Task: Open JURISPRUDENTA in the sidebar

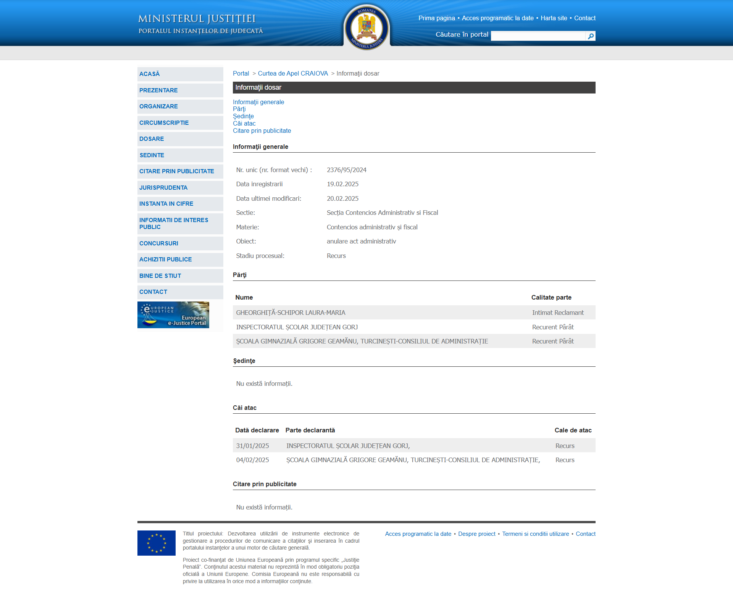Action: point(180,188)
